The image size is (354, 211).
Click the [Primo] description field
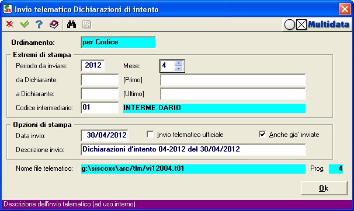[x=232, y=80]
